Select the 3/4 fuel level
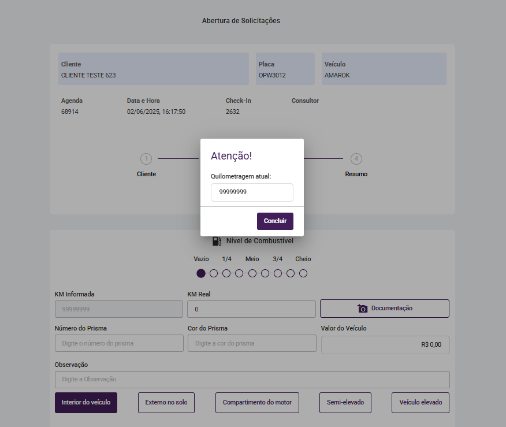The height and width of the screenshot is (427, 506). pyautogui.click(x=278, y=273)
